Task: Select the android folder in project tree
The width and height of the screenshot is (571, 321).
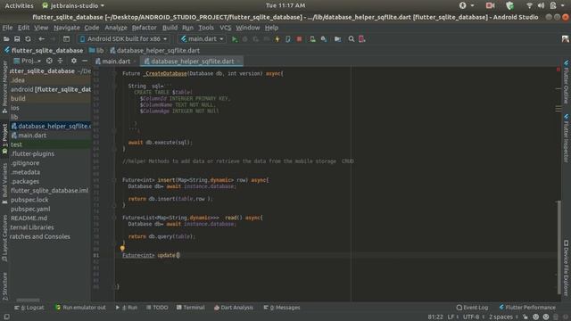Action: point(50,89)
